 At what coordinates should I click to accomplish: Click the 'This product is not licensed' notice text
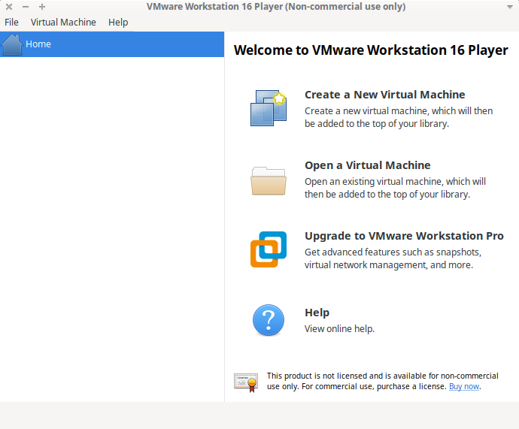click(382, 381)
